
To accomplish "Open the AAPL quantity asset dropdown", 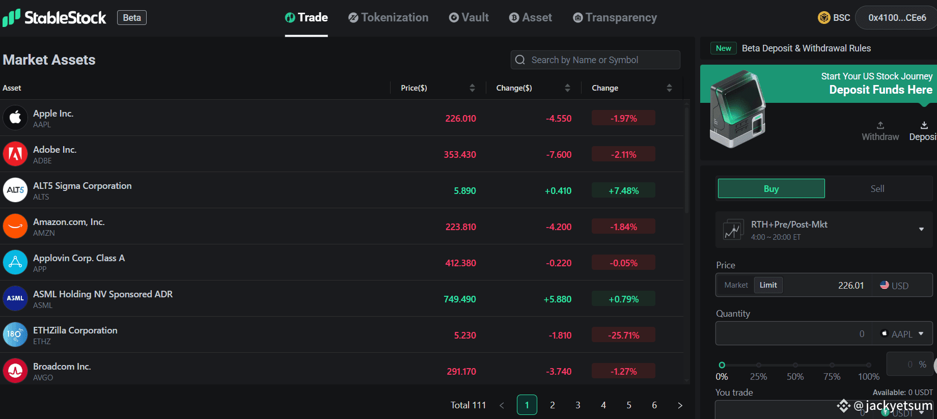I will 903,334.
